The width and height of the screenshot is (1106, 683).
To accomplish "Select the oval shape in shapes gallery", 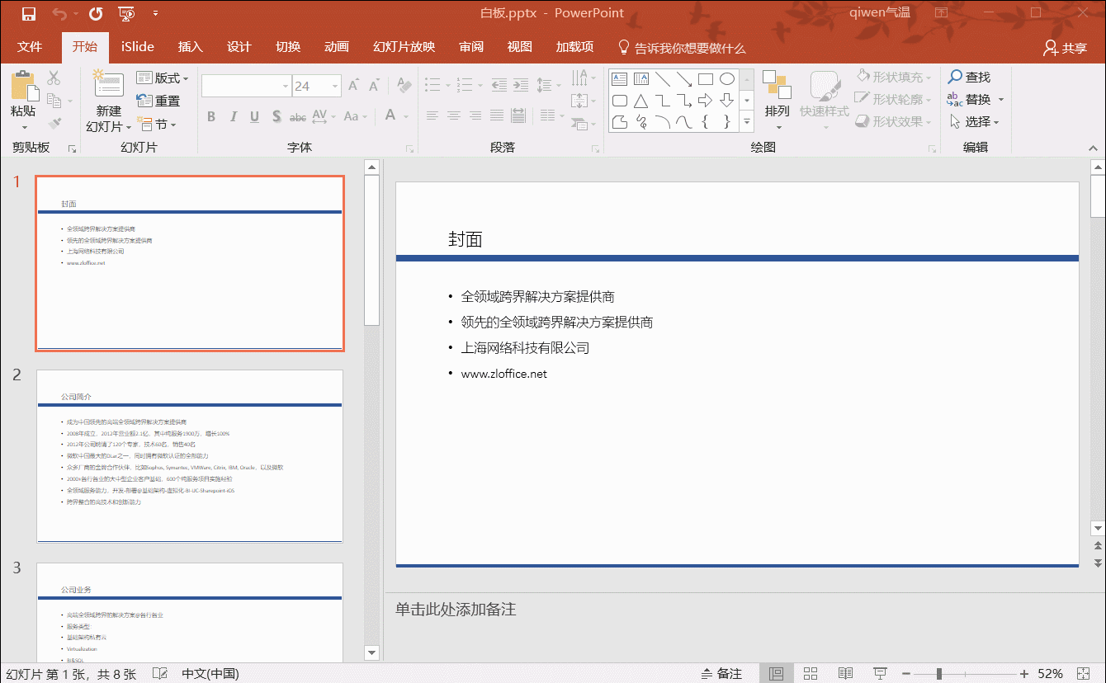I will click(x=726, y=79).
